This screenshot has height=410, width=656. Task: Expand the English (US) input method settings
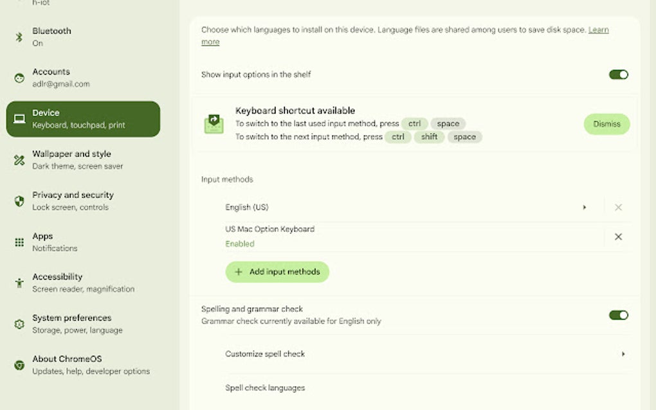coord(585,207)
